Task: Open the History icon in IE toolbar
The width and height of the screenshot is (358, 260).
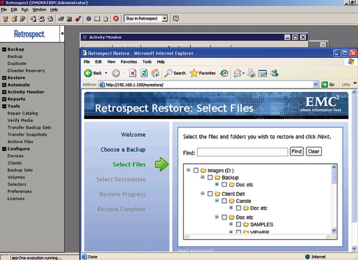Action: pos(224,73)
